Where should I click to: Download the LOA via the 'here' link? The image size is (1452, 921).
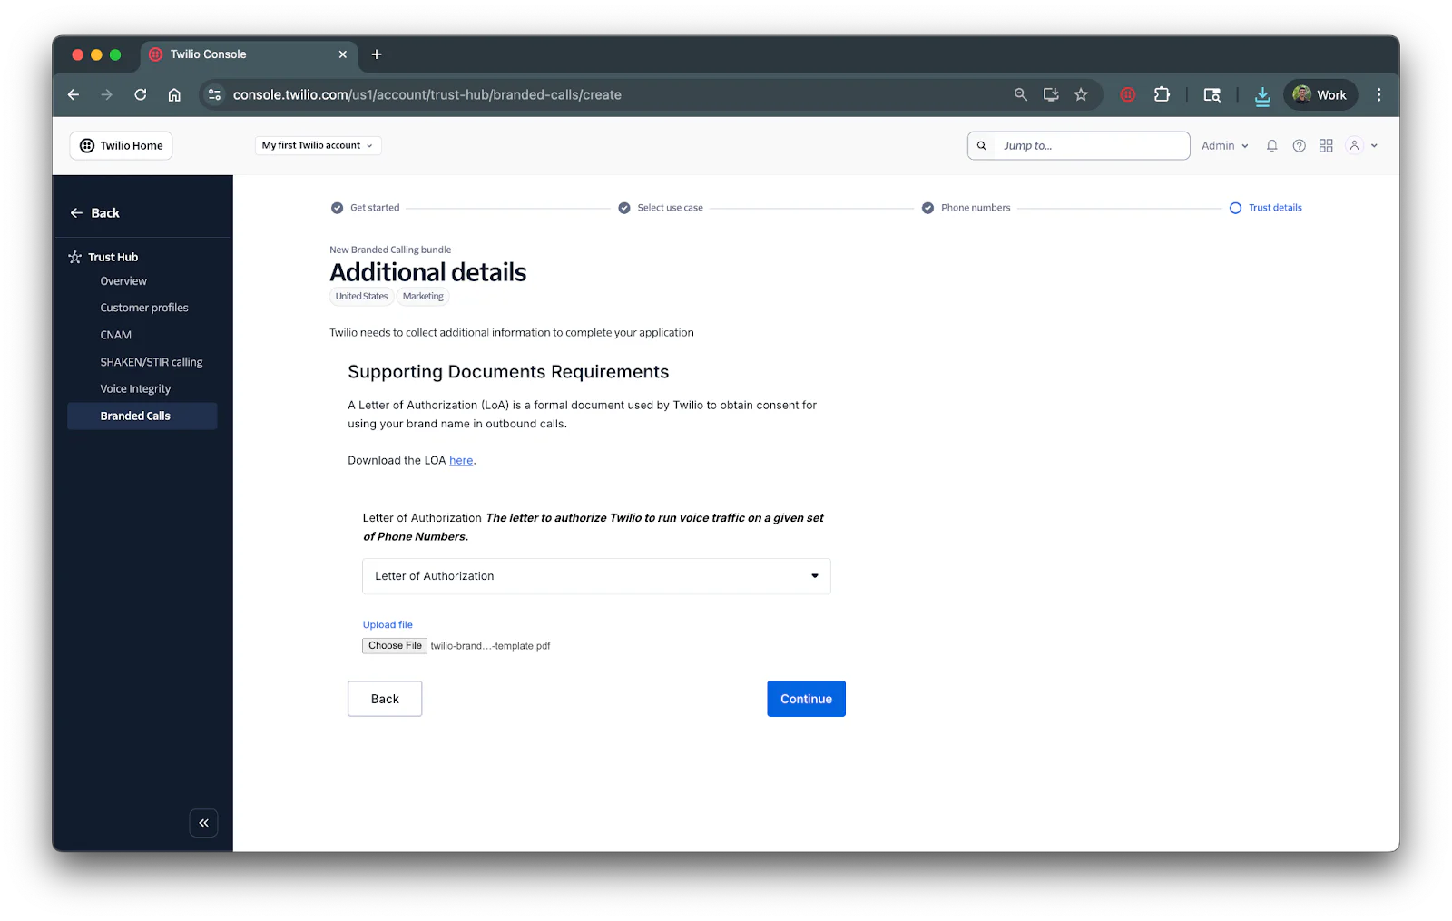[x=460, y=460]
